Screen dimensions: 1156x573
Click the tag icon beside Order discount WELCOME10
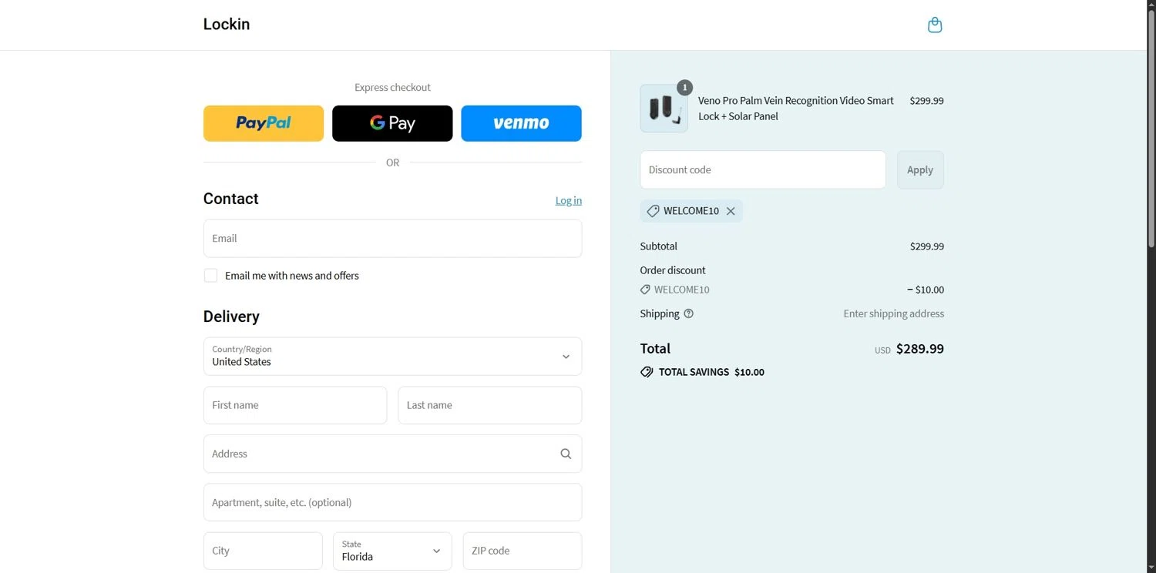pyautogui.click(x=645, y=290)
